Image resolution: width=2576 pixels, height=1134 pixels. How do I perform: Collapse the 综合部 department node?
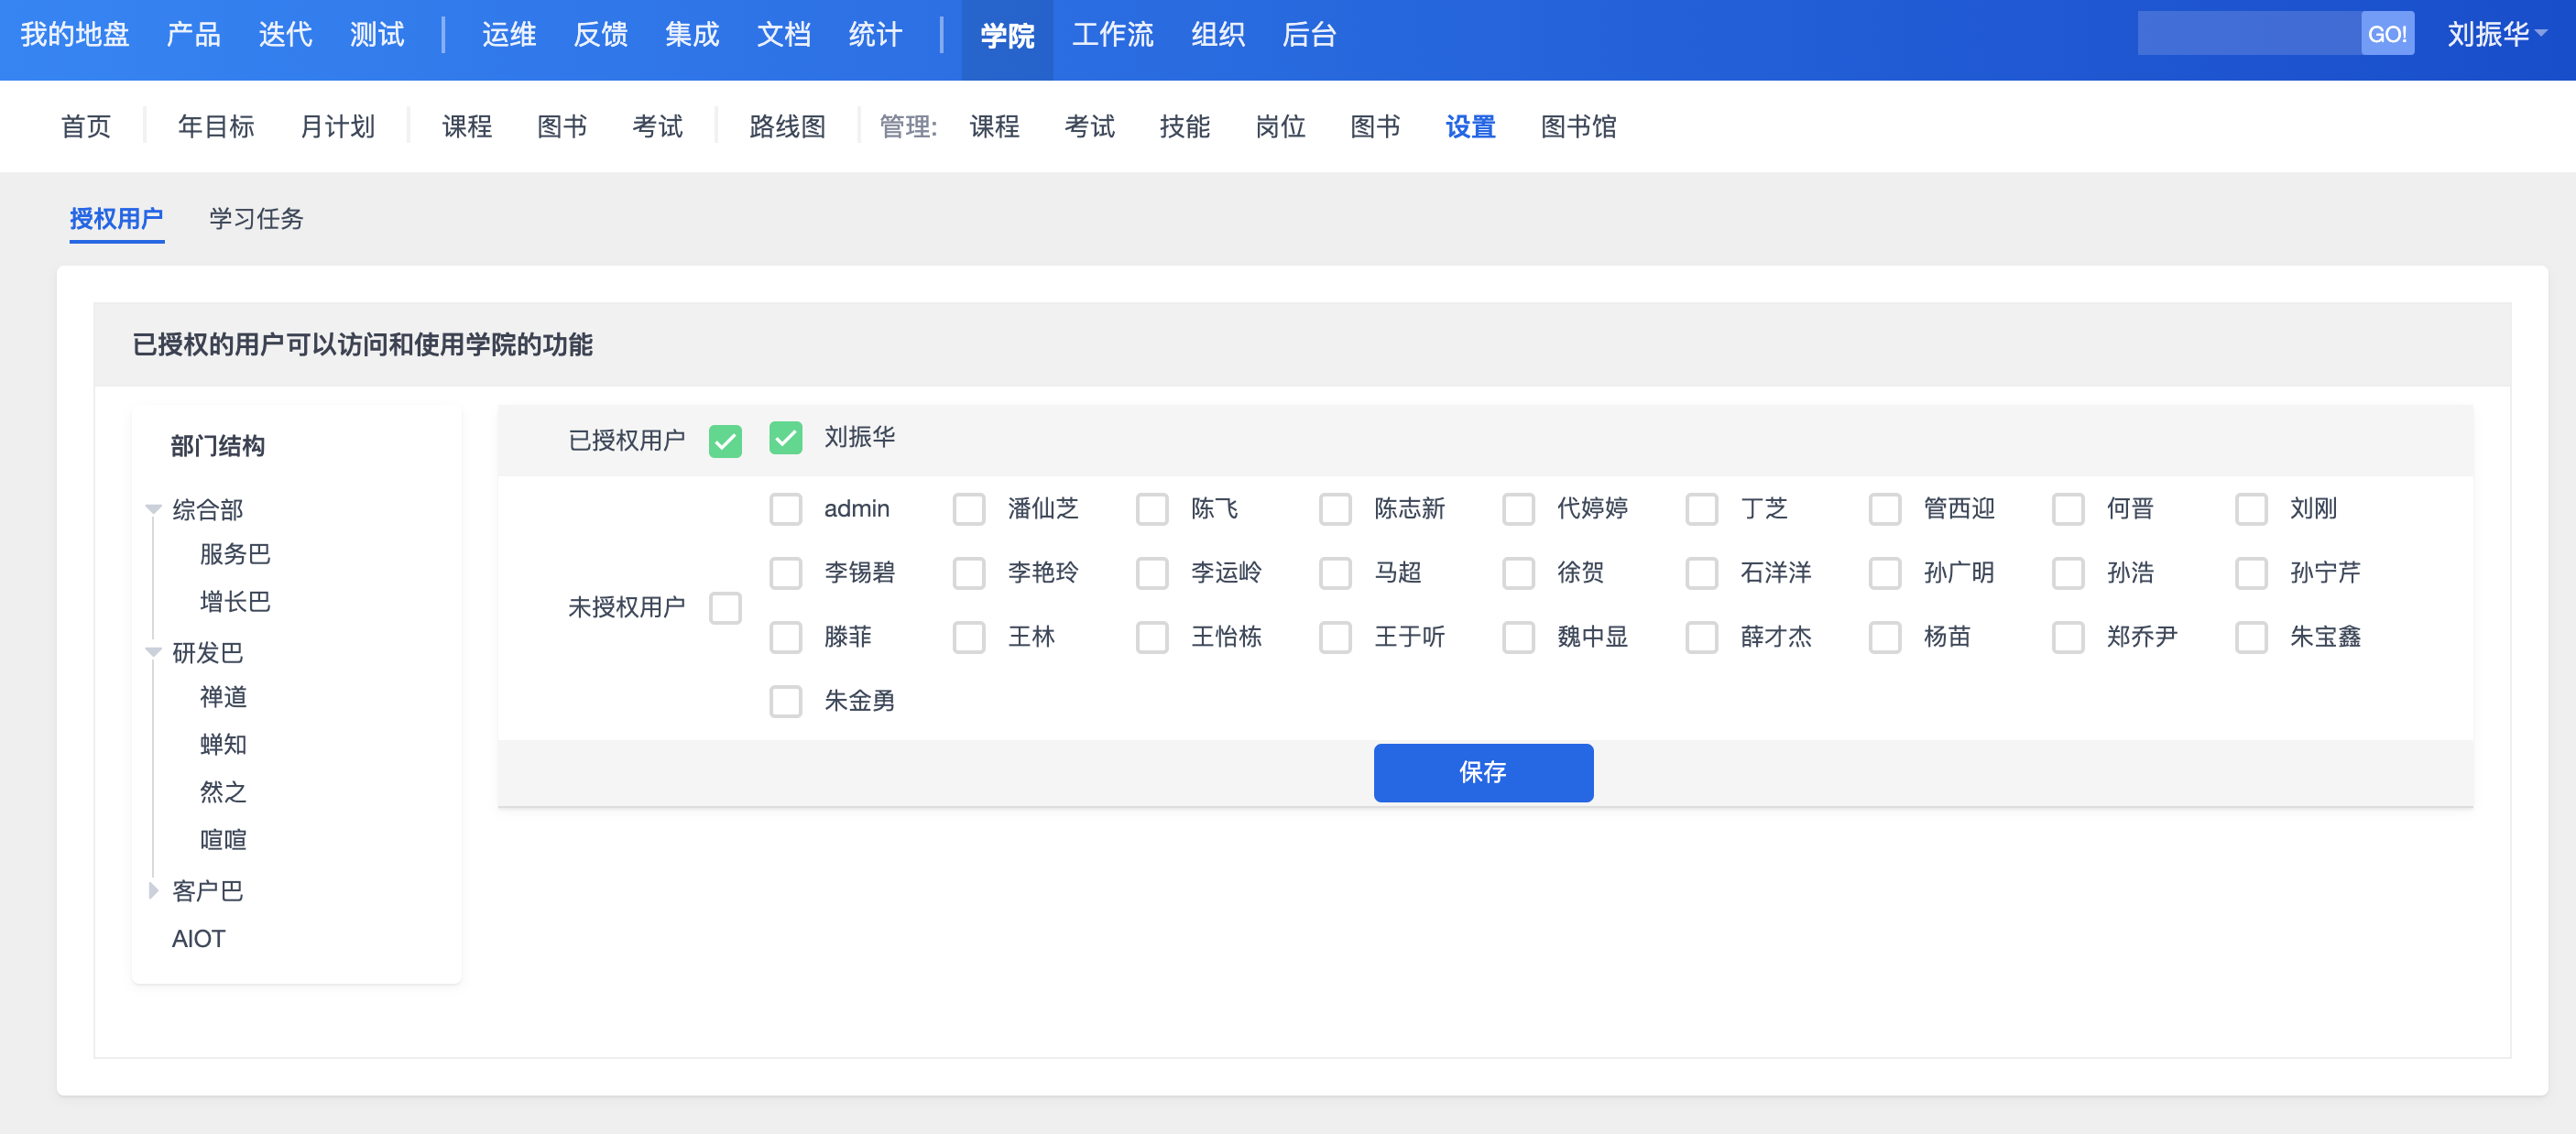[153, 510]
